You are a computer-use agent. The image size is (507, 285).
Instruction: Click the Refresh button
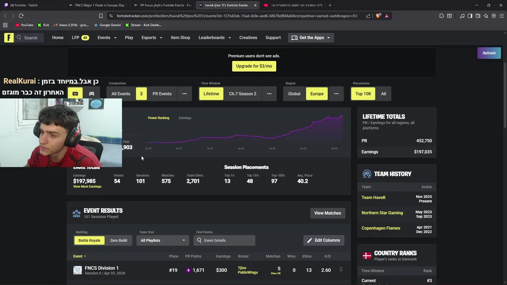[489, 53]
